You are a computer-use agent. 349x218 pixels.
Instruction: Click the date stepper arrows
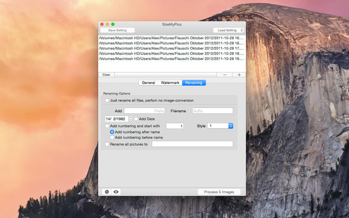tap(131, 119)
